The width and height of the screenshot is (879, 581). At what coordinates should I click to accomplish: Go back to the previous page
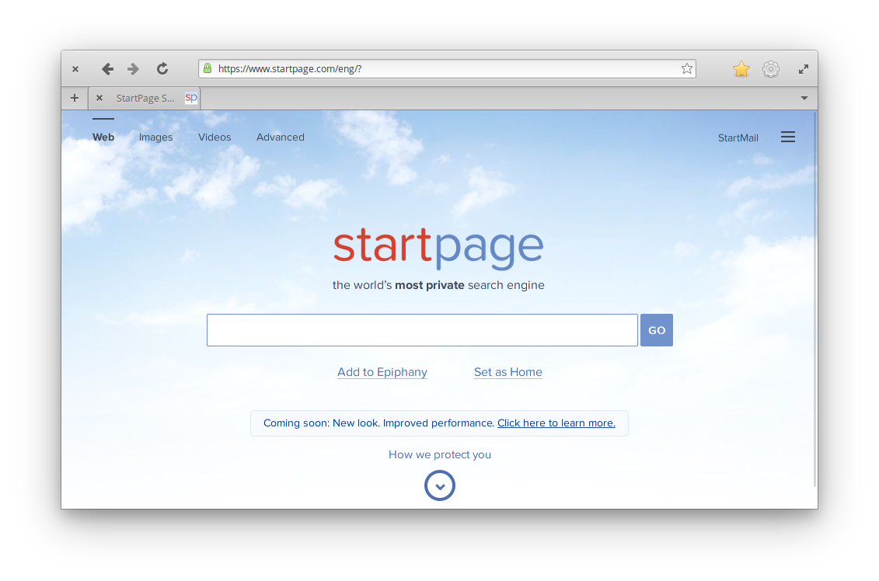(x=107, y=69)
